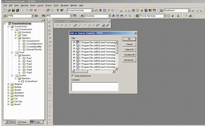Image resolution: width=205 pixels, height=126 pixels.
Task: Click the Cancel button
Action: (129, 44)
